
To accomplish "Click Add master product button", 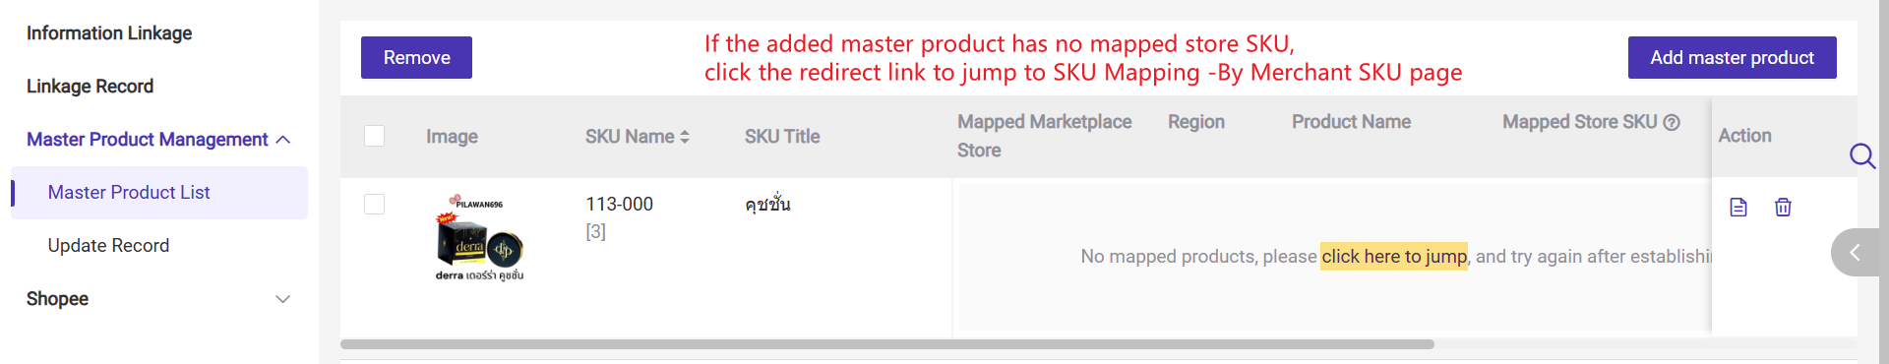I will 1732,58.
